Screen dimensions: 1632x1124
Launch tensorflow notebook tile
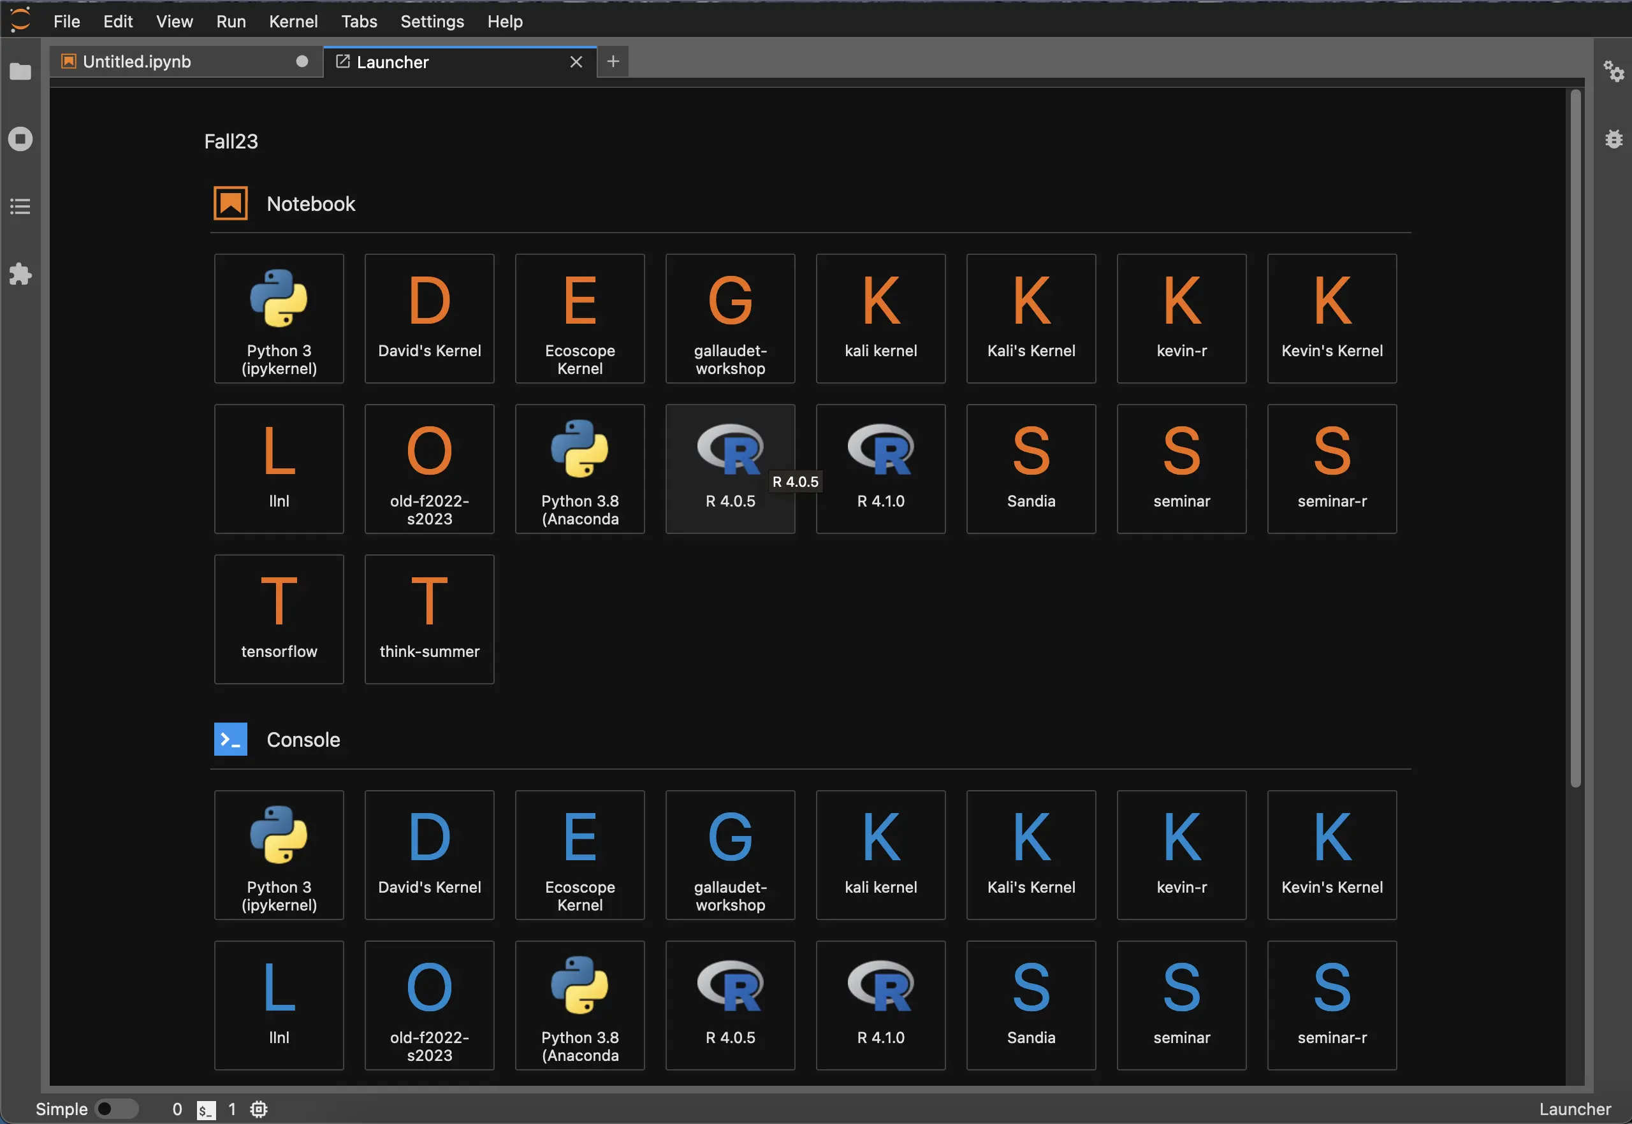tap(279, 619)
